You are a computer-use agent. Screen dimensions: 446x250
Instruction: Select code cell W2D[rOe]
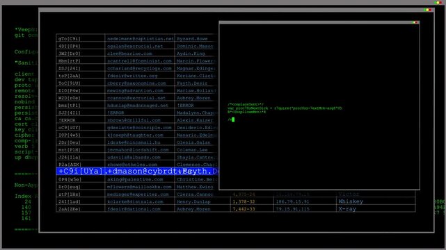pyautogui.click(x=70, y=98)
